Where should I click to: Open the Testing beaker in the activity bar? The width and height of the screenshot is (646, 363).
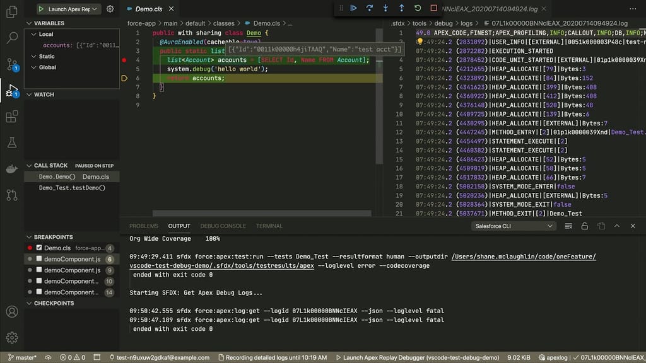pyautogui.click(x=13, y=142)
